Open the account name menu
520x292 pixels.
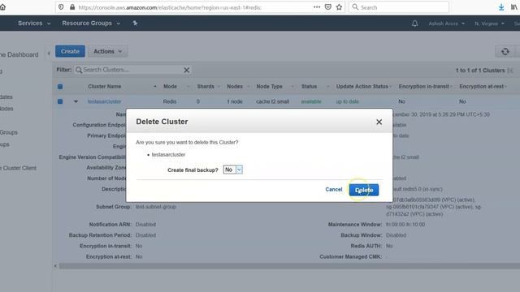point(446,24)
